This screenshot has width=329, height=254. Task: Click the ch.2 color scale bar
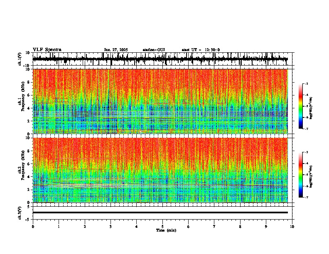tap(301, 175)
